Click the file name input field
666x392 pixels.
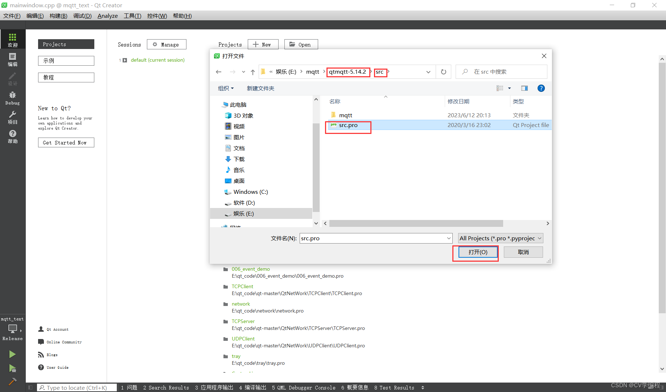pos(373,238)
